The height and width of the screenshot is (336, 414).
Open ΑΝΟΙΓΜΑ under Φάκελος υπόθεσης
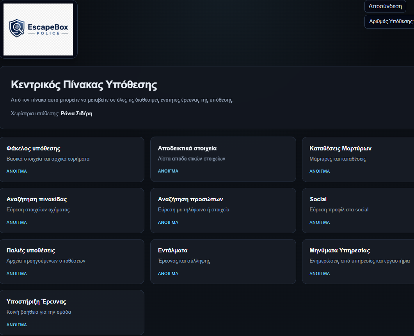coord(17,171)
